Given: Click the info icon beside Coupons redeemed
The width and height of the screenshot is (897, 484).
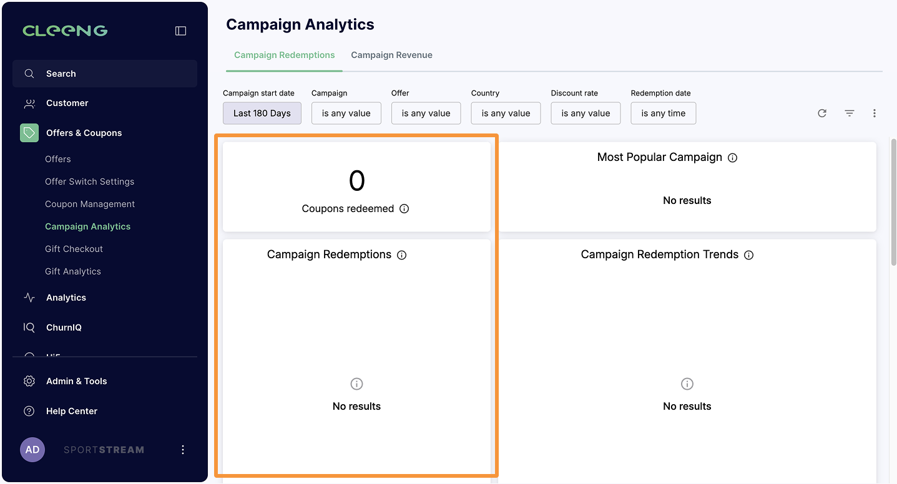Looking at the screenshot, I should 404,209.
